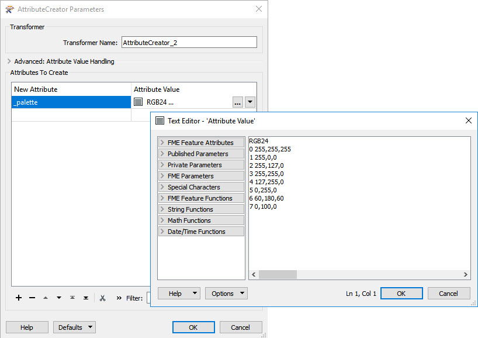Expand Date/Time Functions group
This screenshot has width=478, height=338.
click(201, 232)
